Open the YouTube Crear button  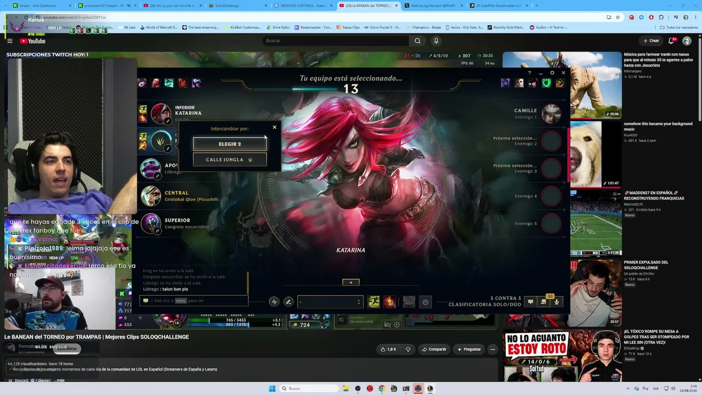point(651,41)
